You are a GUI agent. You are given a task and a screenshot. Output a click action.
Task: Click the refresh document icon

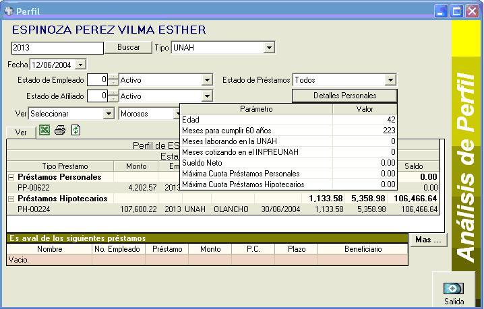[75, 130]
